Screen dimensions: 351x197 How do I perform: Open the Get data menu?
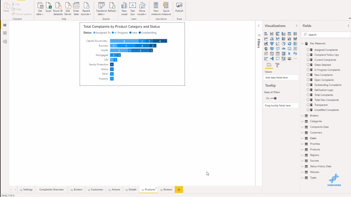click(40, 9)
